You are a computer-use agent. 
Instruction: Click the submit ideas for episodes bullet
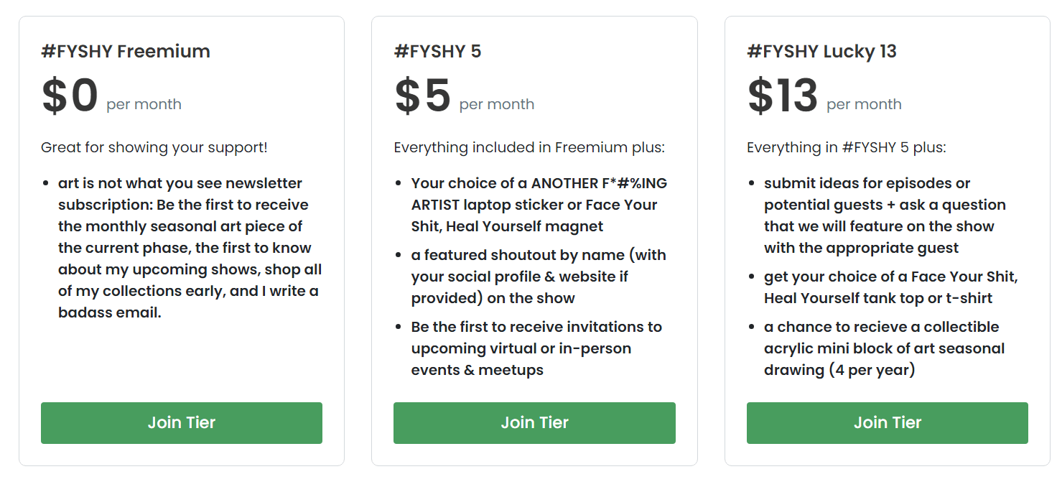[x=885, y=215]
